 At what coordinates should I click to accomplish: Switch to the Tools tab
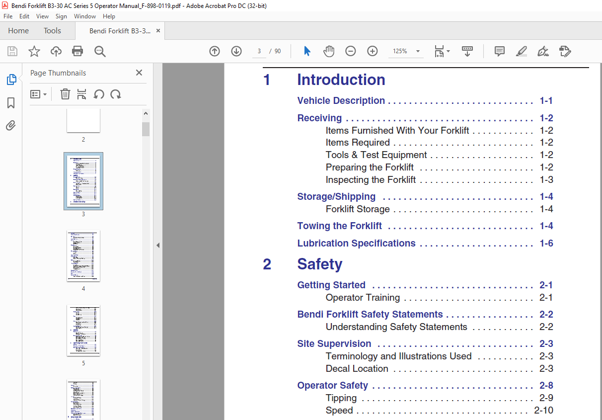pos(52,31)
